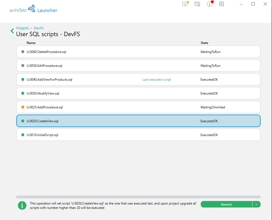Click the green info icon beside the message
Viewport: 272px width, 220px height.
22,205
